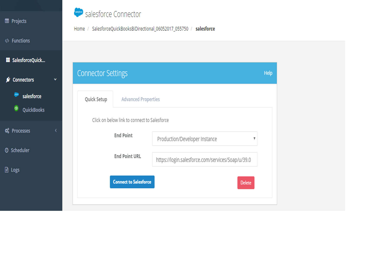The width and height of the screenshot is (382, 255).
Task: Click the SalesforceQuick grid icon
Action: [8, 60]
